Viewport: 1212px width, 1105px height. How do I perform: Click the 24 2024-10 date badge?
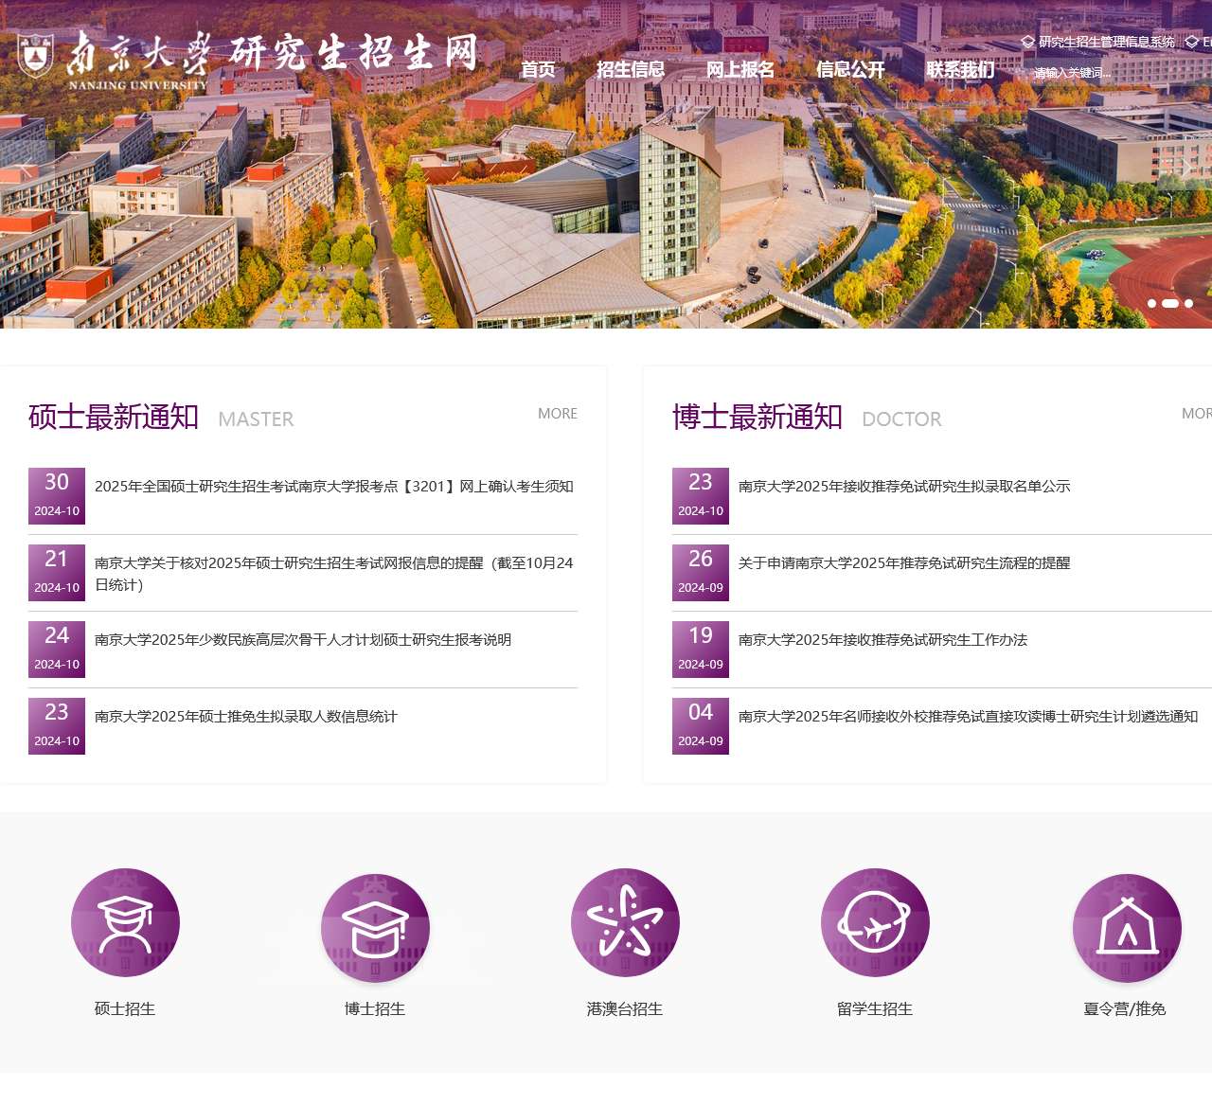pos(57,650)
